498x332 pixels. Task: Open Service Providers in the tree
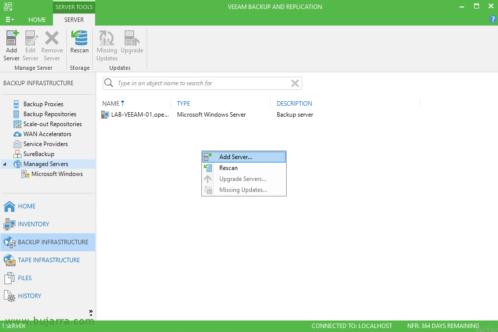tap(45, 144)
